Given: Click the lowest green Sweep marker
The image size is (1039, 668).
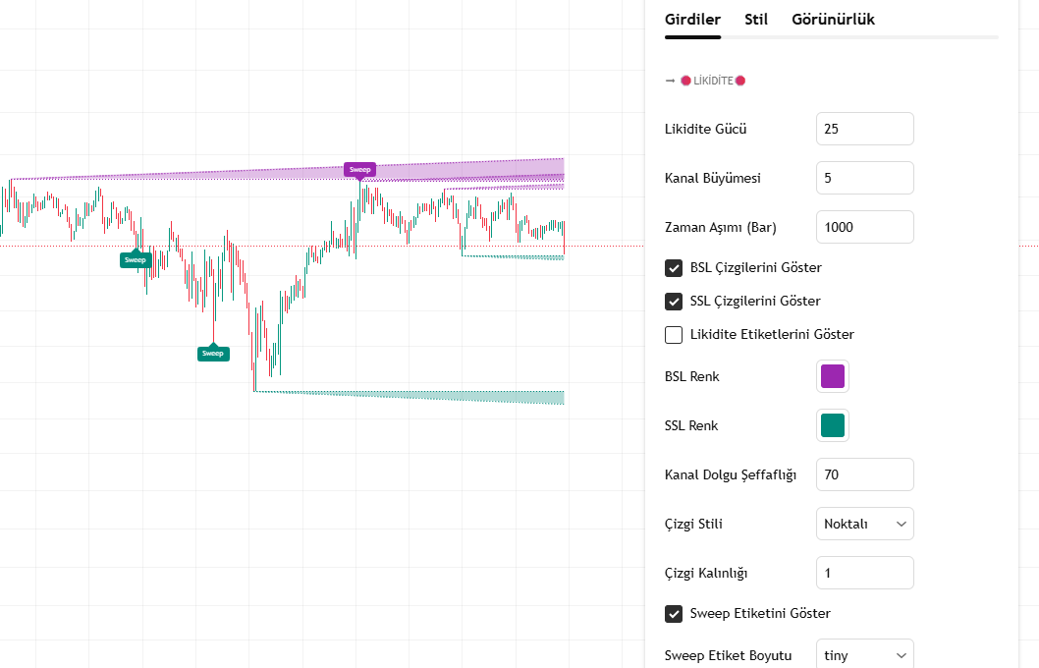Looking at the screenshot, I should tap(213, 354).
